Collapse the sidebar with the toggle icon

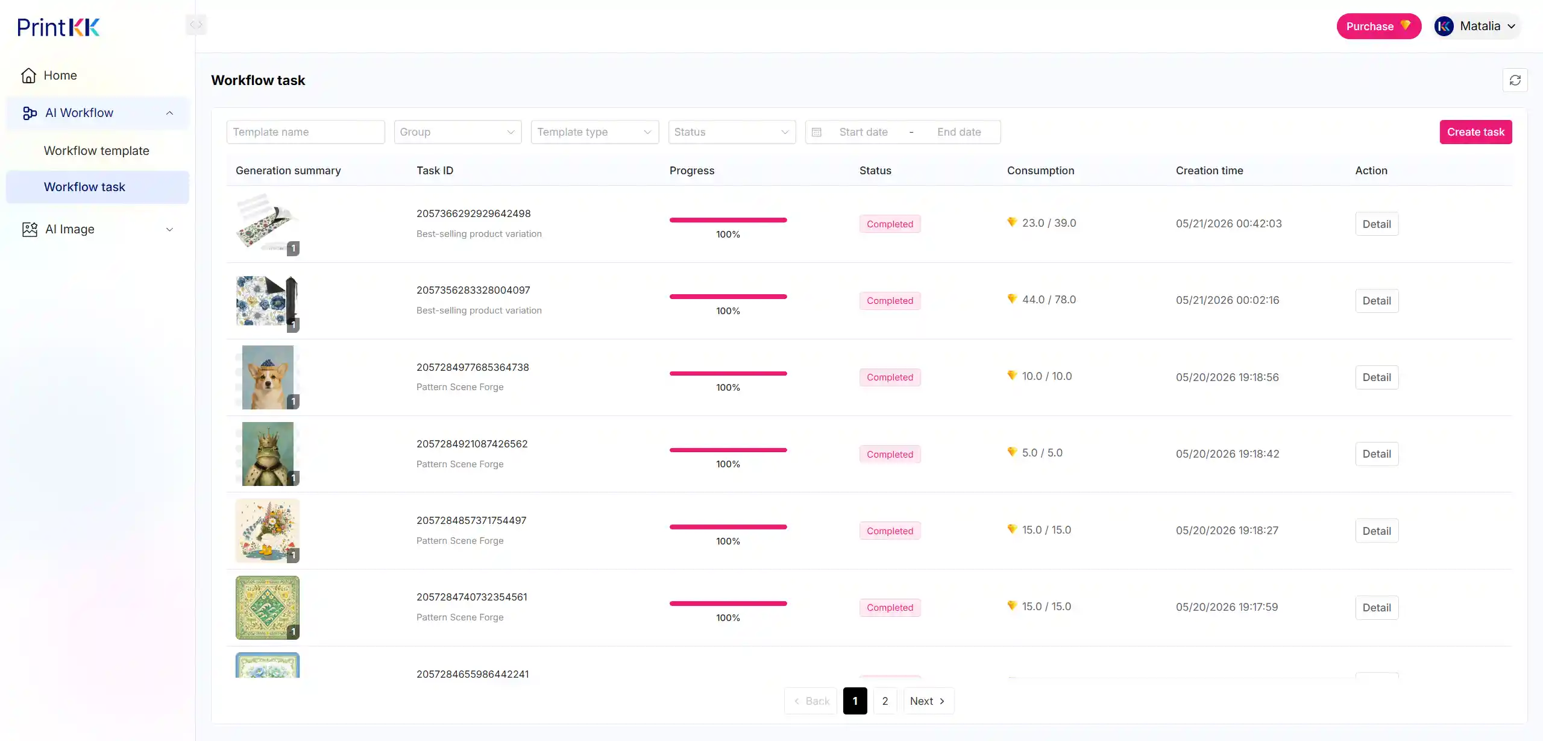[196, 25]
